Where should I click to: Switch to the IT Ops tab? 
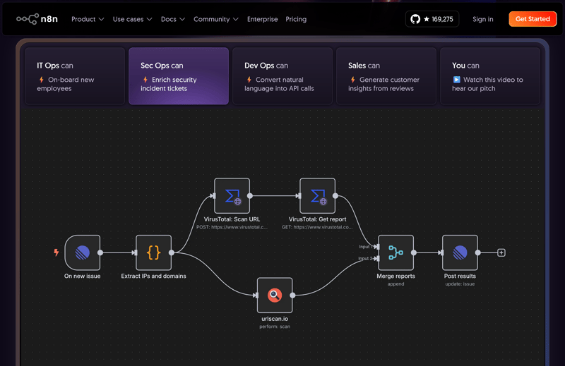click(75, 76)
